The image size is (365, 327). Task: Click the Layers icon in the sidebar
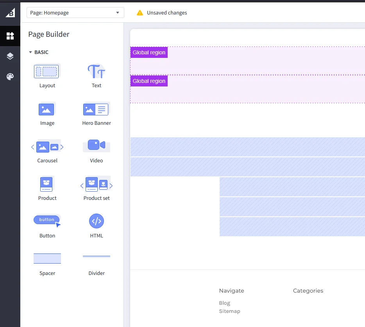click(x=10, y=56)
